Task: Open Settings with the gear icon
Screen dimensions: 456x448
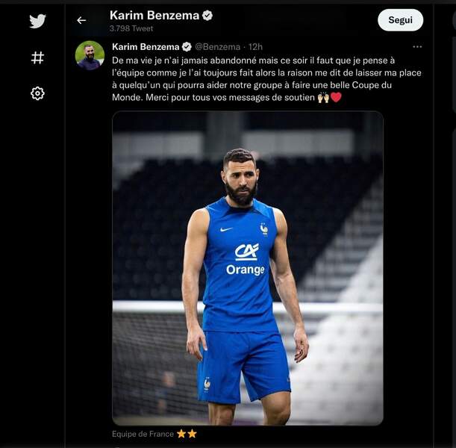Action: coord(37,93)
